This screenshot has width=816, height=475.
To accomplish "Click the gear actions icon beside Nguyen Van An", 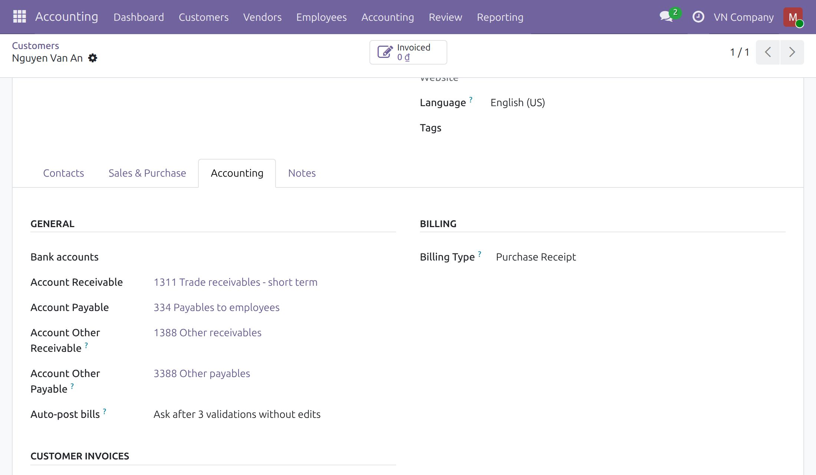I will pyautogui.click(x=93, y=58).
